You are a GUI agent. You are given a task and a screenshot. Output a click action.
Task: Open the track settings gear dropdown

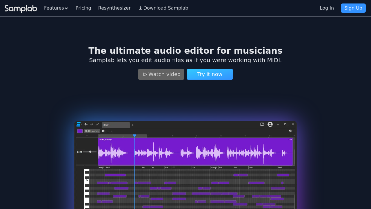pyautogui.click(x=103, y=131)
